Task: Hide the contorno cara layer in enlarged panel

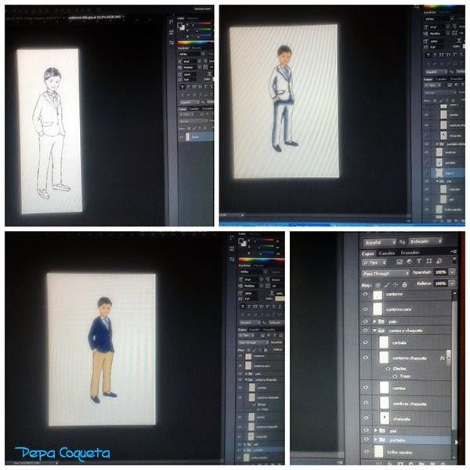Action: (x=366, y=309)
